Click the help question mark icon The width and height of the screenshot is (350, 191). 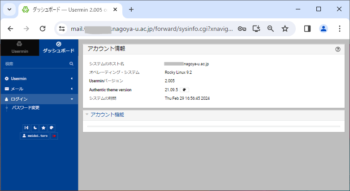pos(338,49)
